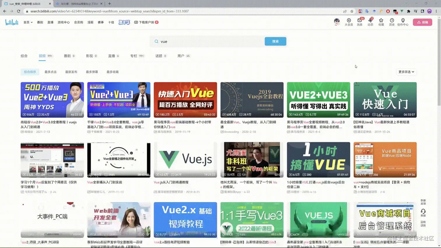The width and height of the screenshot is (441, 248).
Task: Open the 十佳 nav link
Action: [x=111, y=22]
